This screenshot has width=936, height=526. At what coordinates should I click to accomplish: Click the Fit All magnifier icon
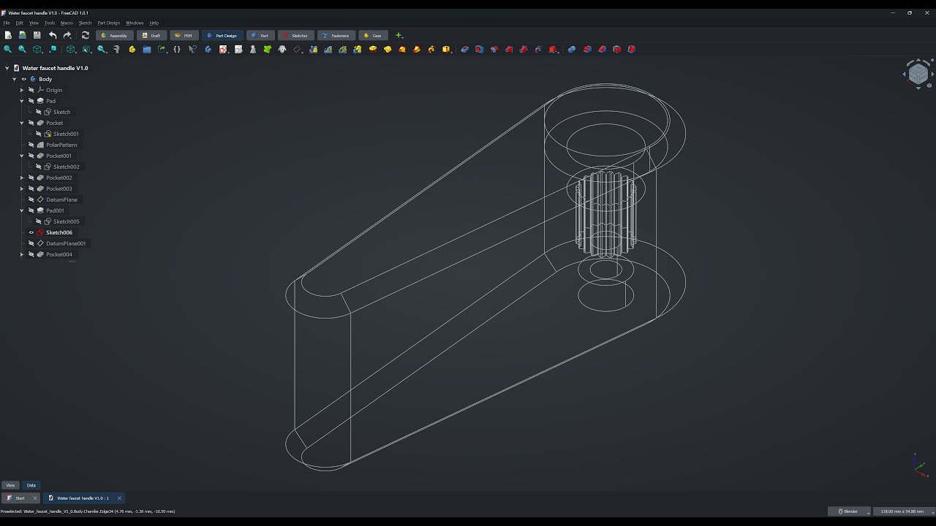pos(8,49)
